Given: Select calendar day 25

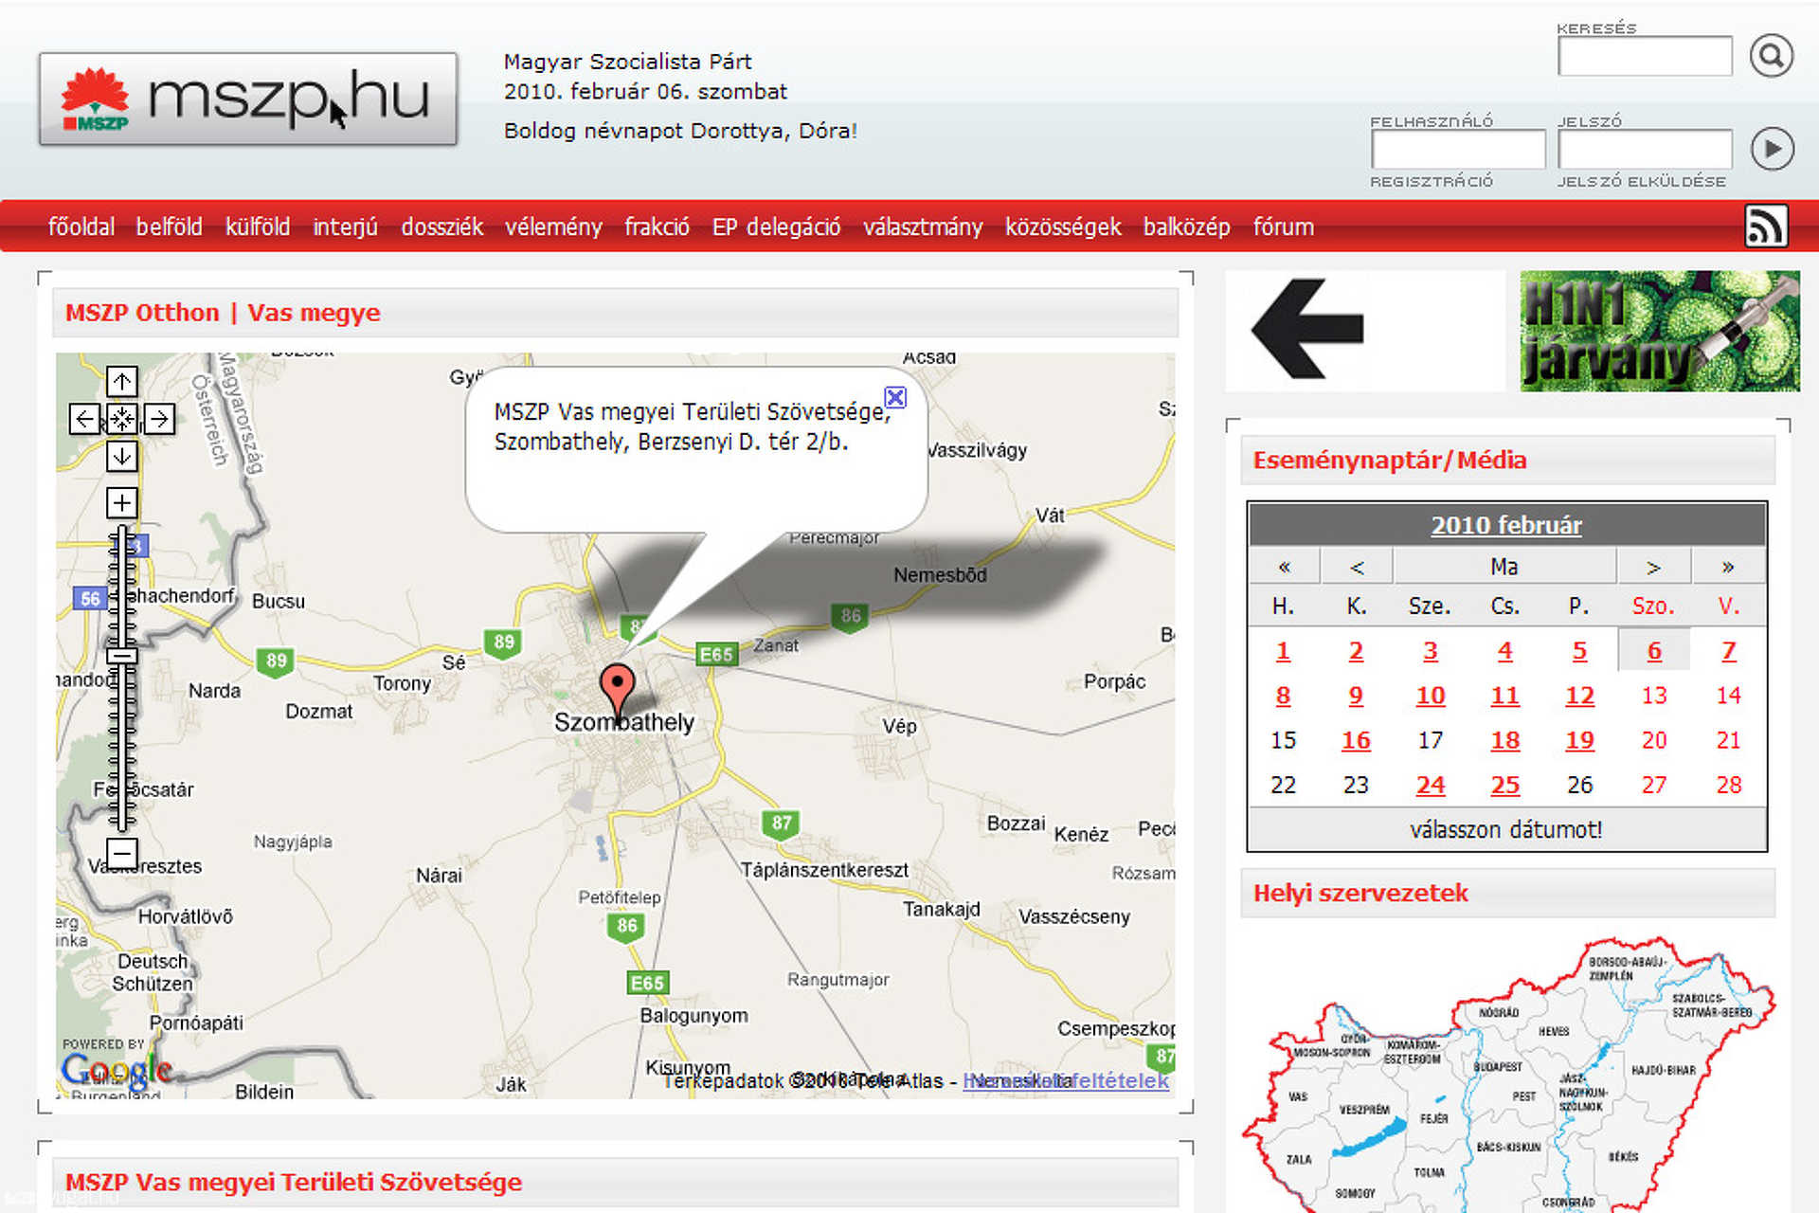Looking at the screenshot, I should (1505, 785).
